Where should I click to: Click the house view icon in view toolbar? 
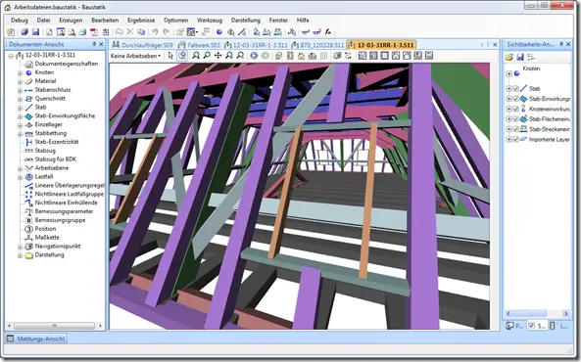[301, 56]
